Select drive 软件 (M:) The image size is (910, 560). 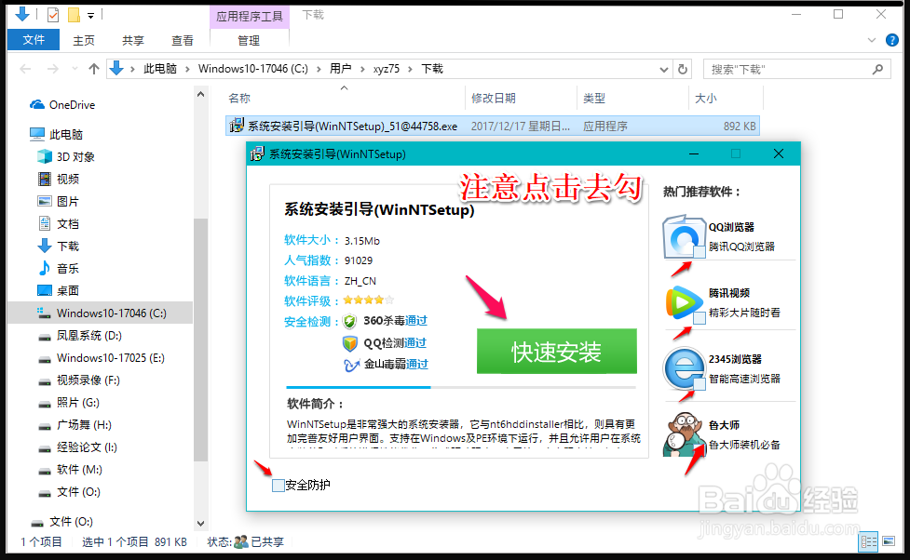pyautogui.click(x=70, y=470)
